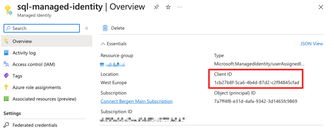The height and width of the screenshot is (133, 334).
Task: Click the Delete button label
Action: (x=118, y=28)
